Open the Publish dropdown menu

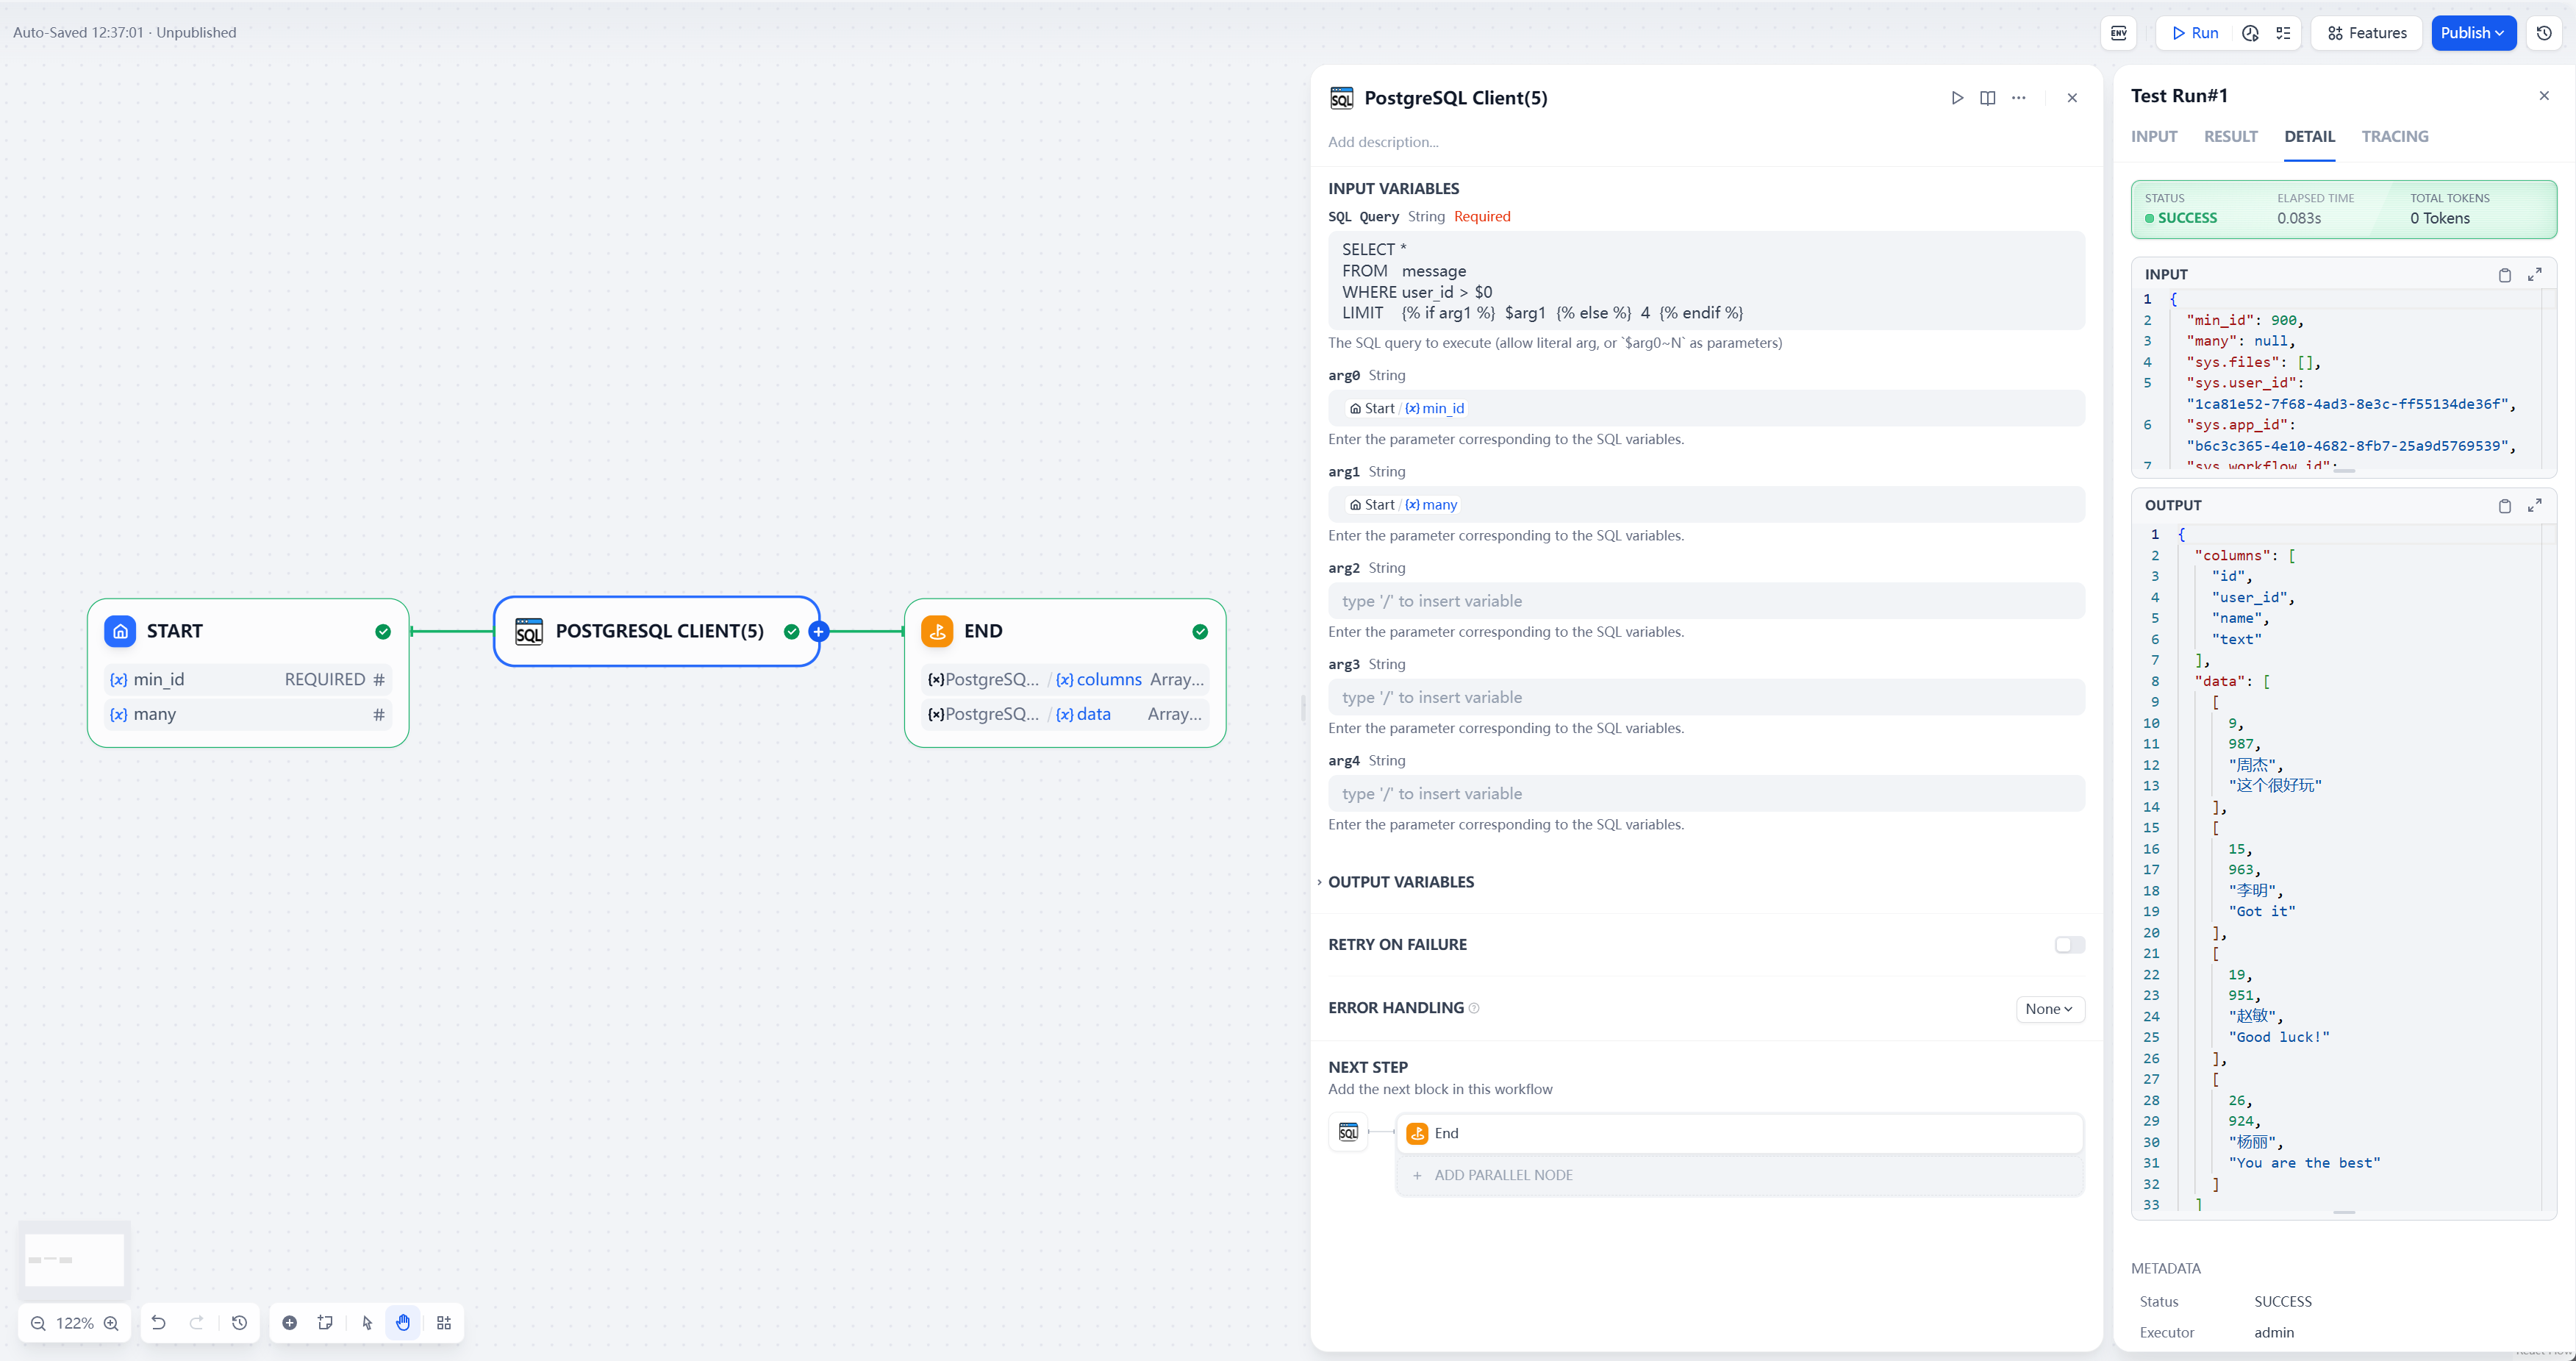pyautogui.click(x=2472, y=33)
